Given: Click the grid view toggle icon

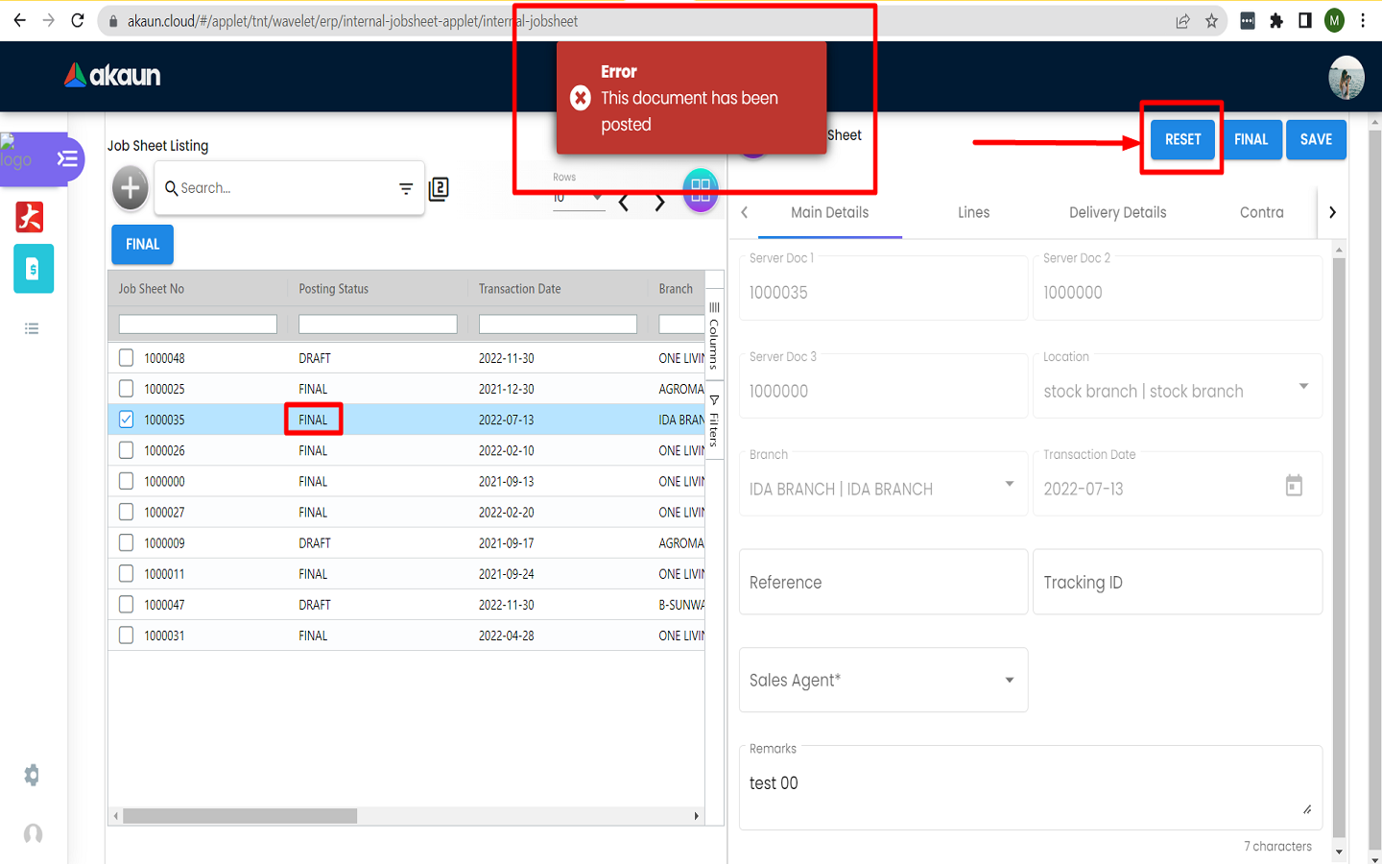Looking at the screenshot, I should (701, 189).
